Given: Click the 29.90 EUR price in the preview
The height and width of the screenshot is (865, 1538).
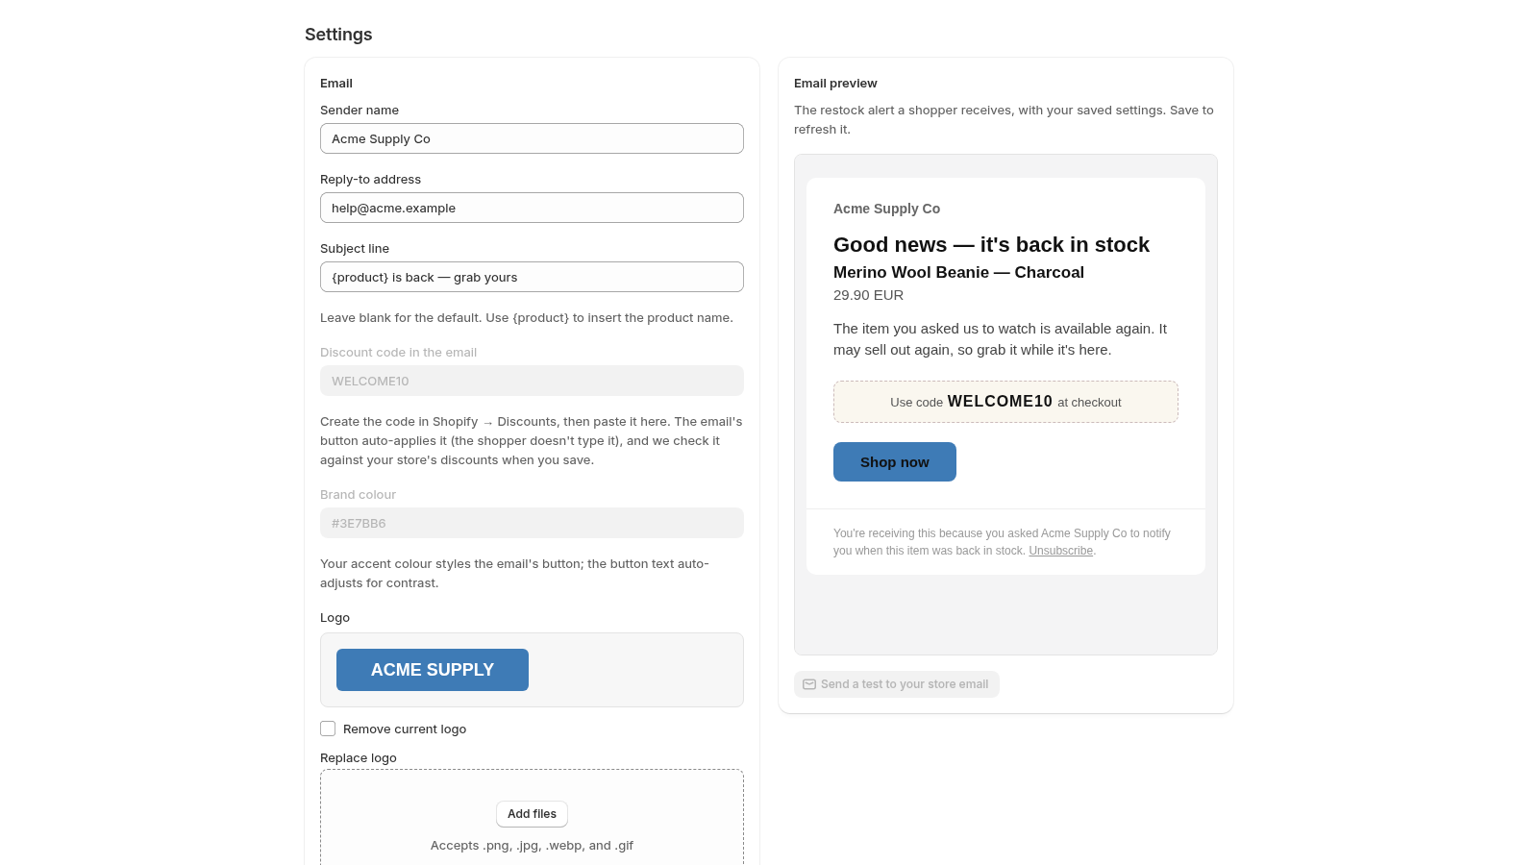Looking at the screenshot, I should [868, 295].
